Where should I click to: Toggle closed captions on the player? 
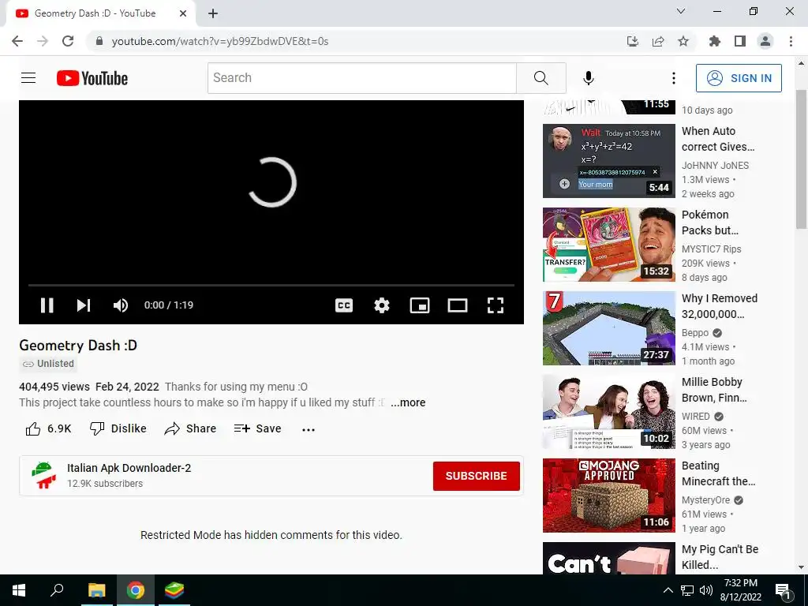tap(344, 305)
